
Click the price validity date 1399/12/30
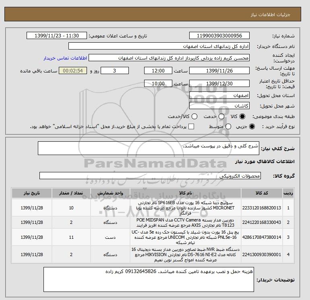point(219,83)
